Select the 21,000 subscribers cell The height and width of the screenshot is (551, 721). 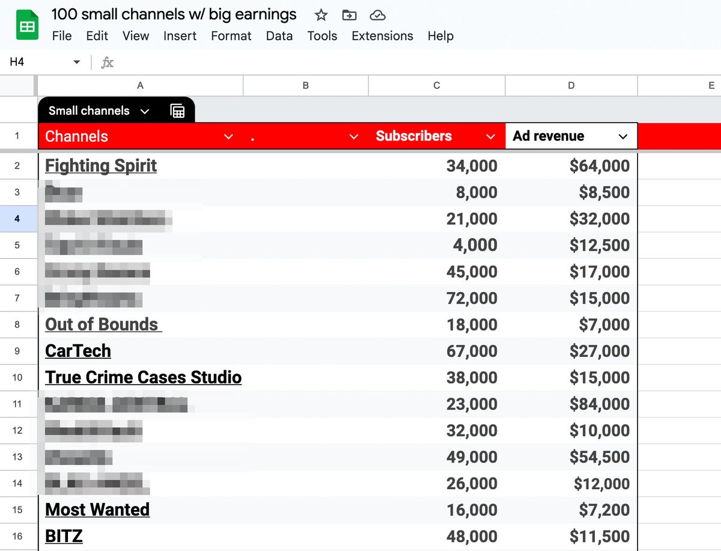(x=437, y=219)
